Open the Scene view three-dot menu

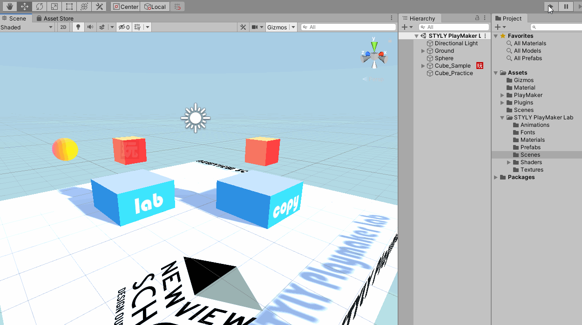coord(392,18)
